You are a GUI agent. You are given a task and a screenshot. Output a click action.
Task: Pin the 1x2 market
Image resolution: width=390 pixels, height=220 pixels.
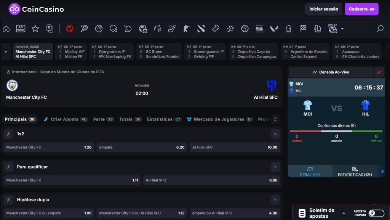[x=8, y=134]
